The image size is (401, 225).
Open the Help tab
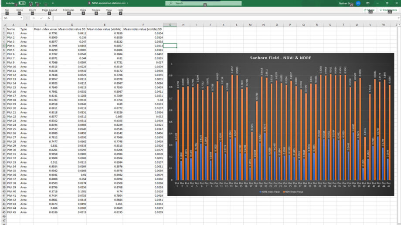click(x=120, y=10)
